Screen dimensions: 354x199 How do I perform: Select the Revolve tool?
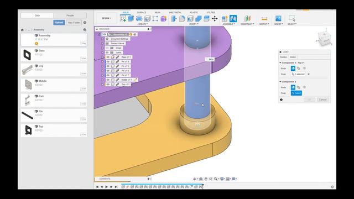click(139, 18)
